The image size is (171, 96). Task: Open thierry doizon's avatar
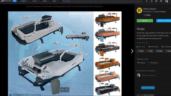(139, 10)
